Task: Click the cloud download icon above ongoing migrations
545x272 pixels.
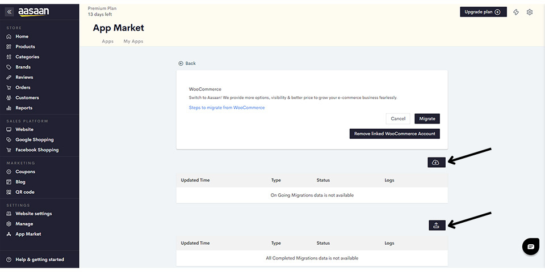Action: coord(437,162)
